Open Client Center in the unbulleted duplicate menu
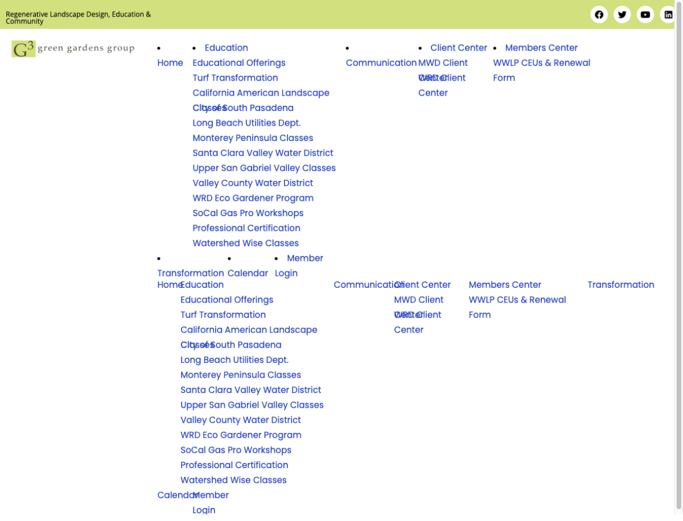Viewport: 683px width, 521px height. 422,285
